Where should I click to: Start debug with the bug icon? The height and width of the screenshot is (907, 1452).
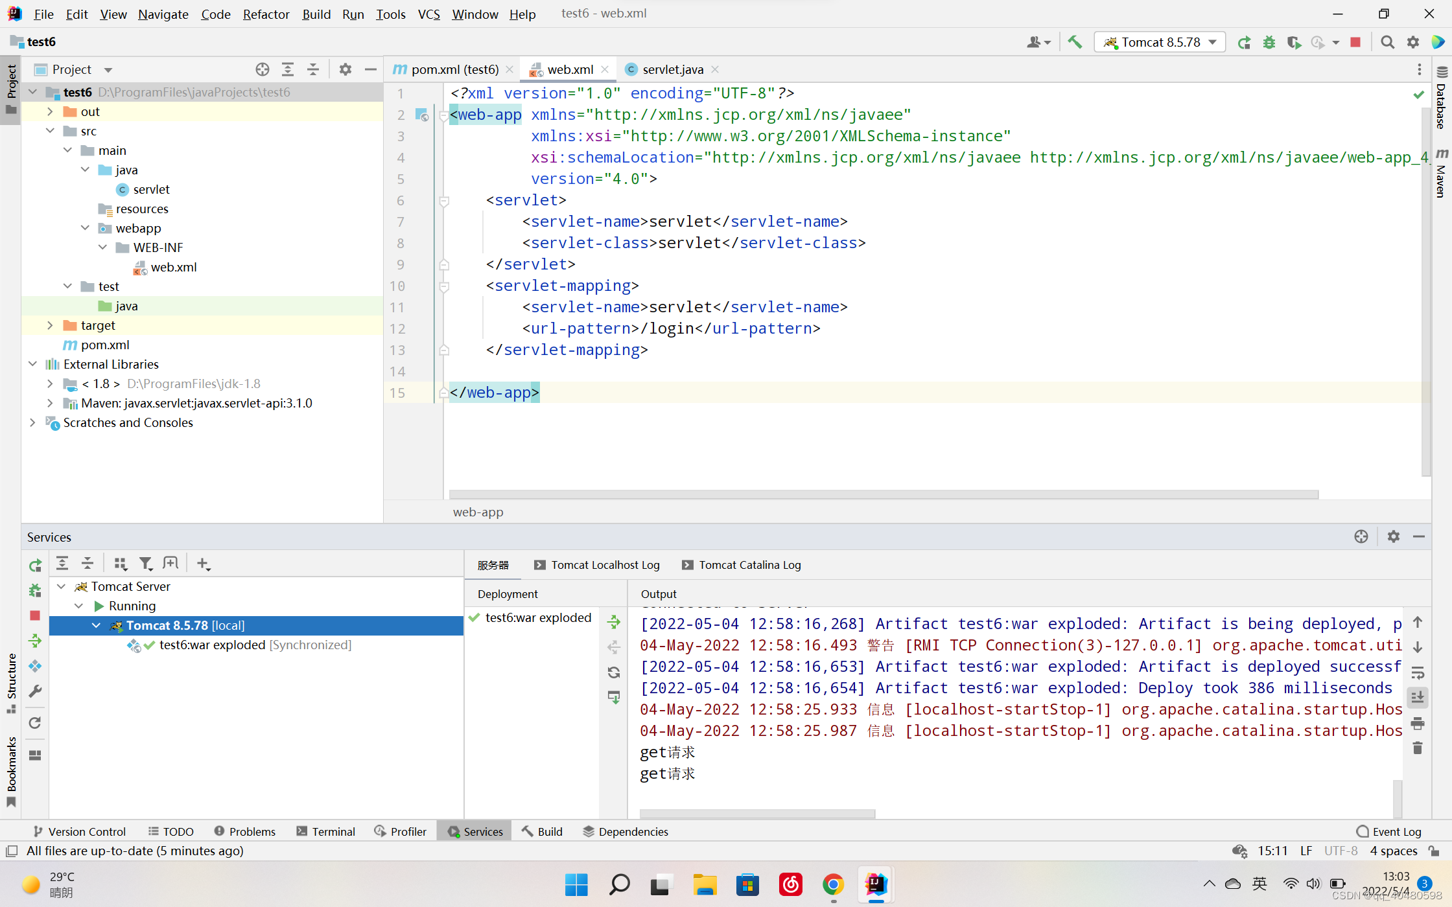[1269, 42]
